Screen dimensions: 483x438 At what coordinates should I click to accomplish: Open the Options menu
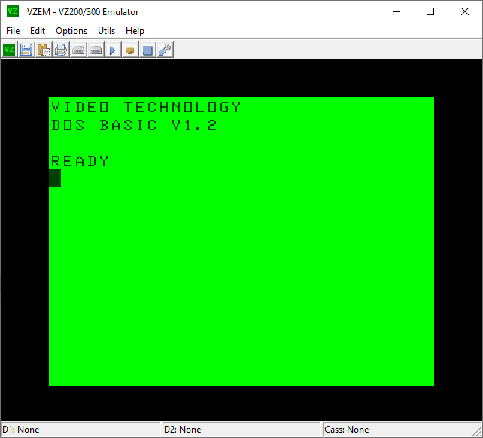tap(71, 31)
